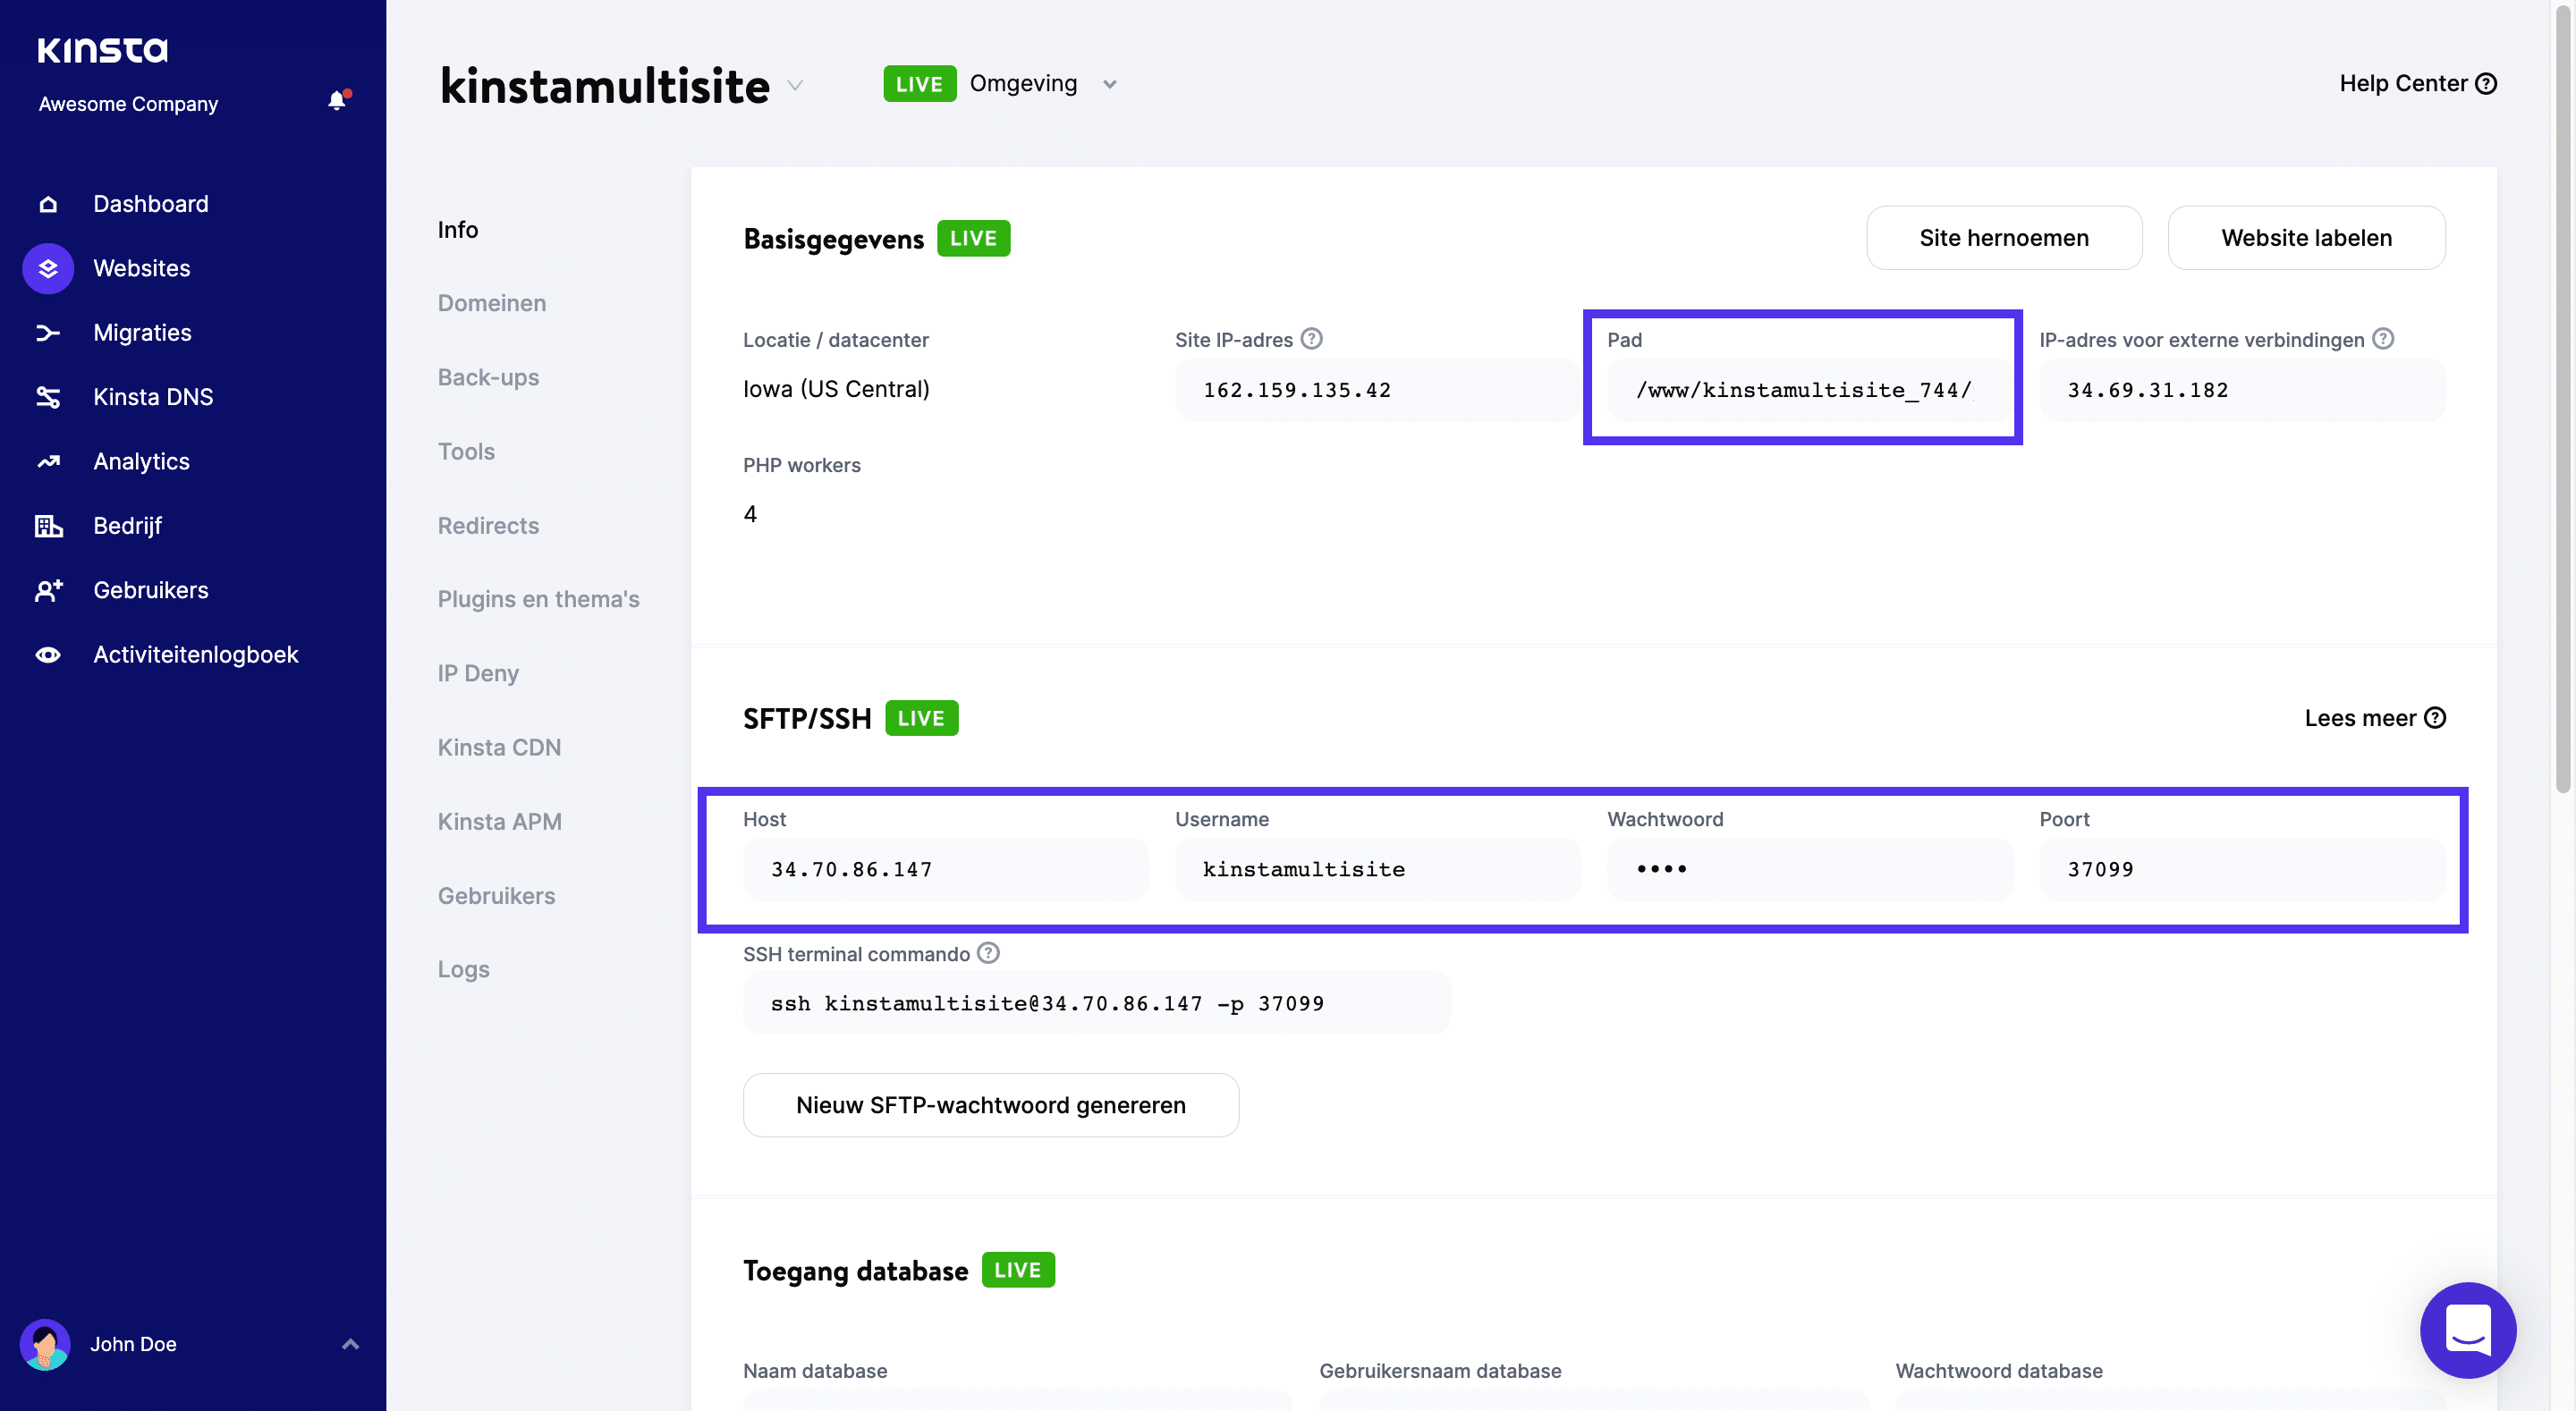
Task: Click John Doe avatar
Action: tap(45, 1344)
